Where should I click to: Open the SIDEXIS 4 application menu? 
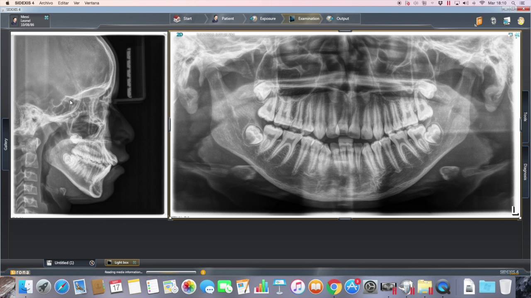coord(24,3)
